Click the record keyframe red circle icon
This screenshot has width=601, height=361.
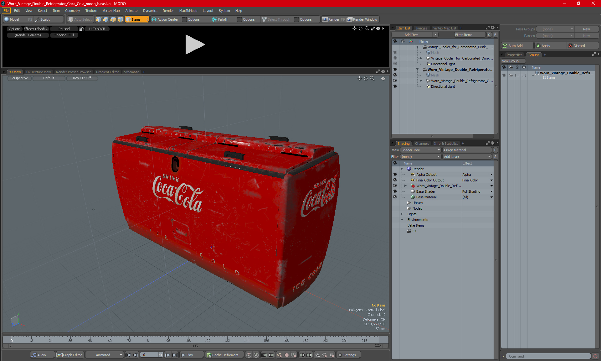click(286, 355)
